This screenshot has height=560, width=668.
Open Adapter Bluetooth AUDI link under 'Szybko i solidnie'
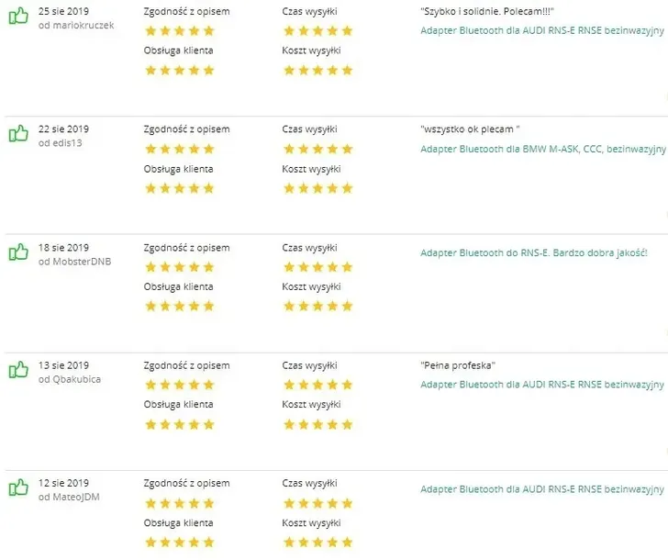click(x=541, y=30)
